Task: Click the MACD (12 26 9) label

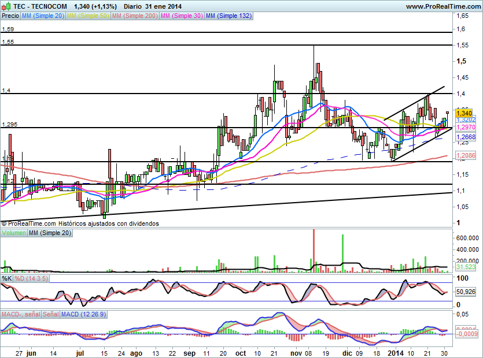Action: 83,314
